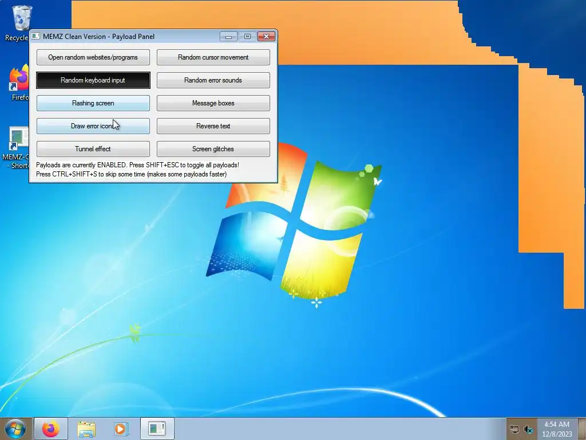Switch to MEMZ Payload Panel taskbar item
This screenshot has height=440, width=586.
coord(157,429)
